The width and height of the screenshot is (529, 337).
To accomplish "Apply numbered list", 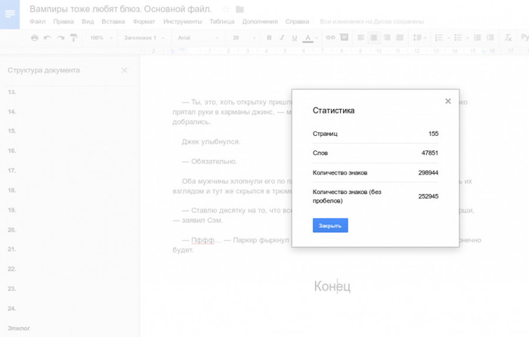I will (x=439, y=38).
